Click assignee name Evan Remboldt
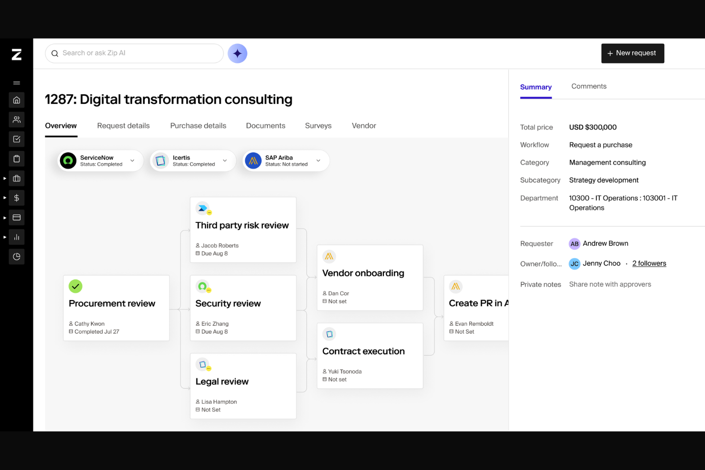The image size is (705, 470). pyautogui.click(x=474, y=324)
